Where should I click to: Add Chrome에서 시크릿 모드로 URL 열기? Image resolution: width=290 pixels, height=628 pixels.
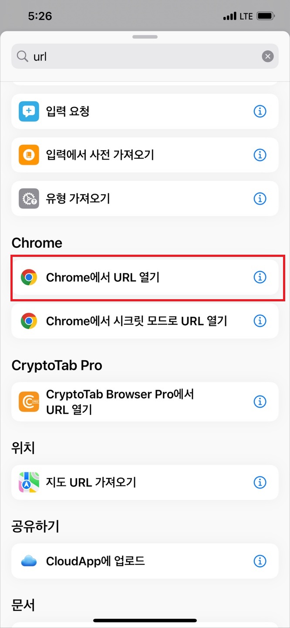pyautogui.click(x=145, y=321)
